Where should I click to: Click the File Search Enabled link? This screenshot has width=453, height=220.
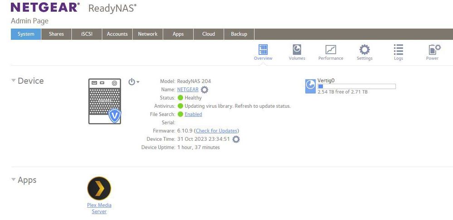193,114
